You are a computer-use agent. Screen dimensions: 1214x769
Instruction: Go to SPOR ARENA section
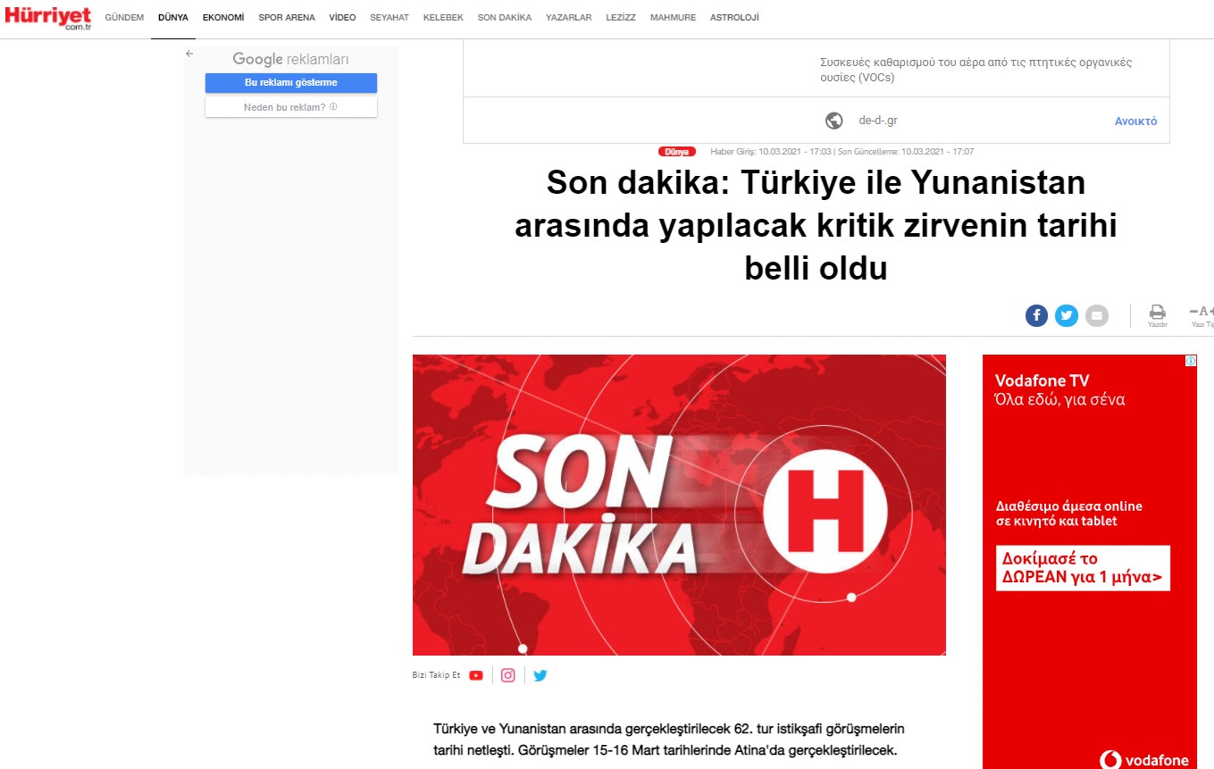click(x=287, y=18)
